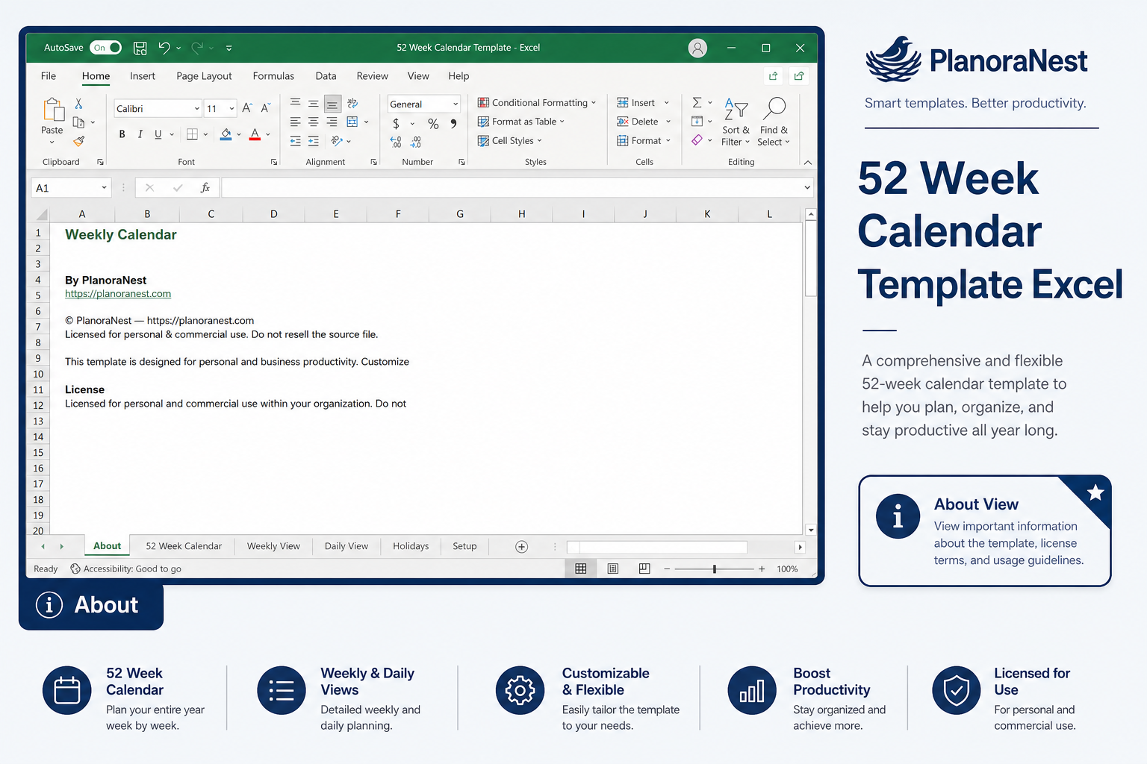Switch to the Insert ribbon tab
This screenshot has width=1147, height=764.
coord(143,76)
